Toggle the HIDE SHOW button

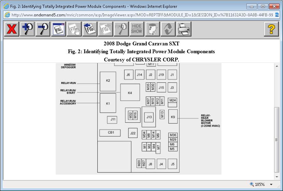[x=137, y=29]
